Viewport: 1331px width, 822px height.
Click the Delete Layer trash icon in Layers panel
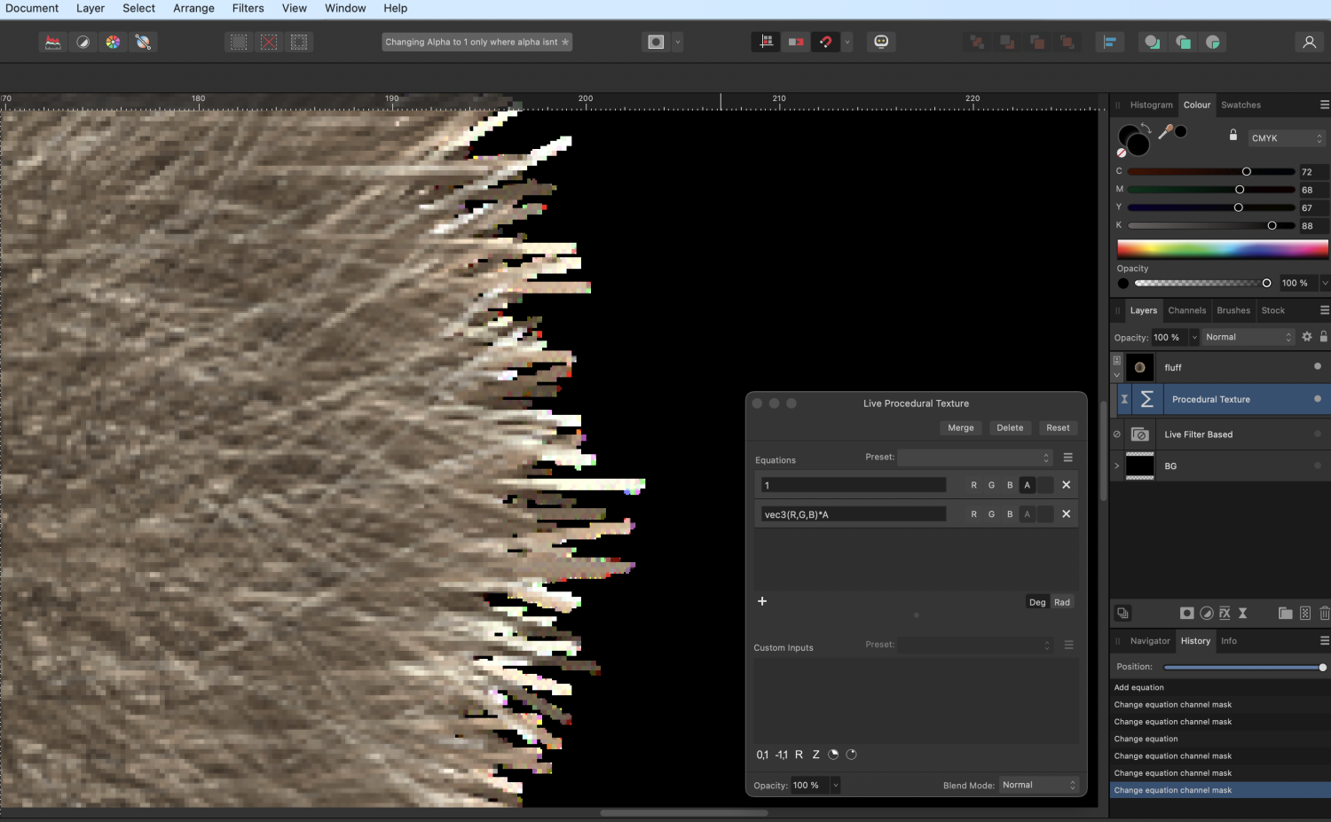pos(1325,613)
